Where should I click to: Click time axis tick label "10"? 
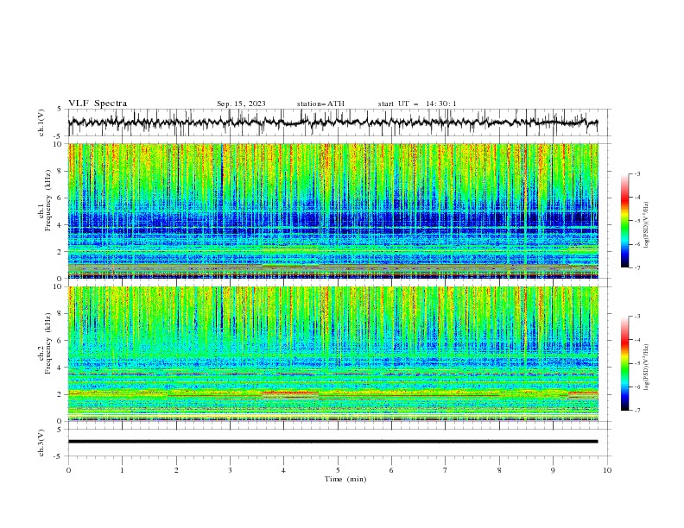click(x=607, y=470)
